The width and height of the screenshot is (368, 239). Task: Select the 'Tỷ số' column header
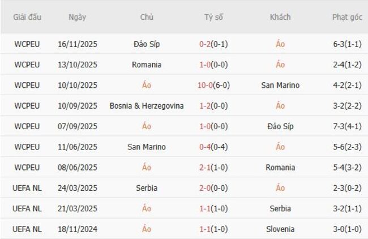214,17
